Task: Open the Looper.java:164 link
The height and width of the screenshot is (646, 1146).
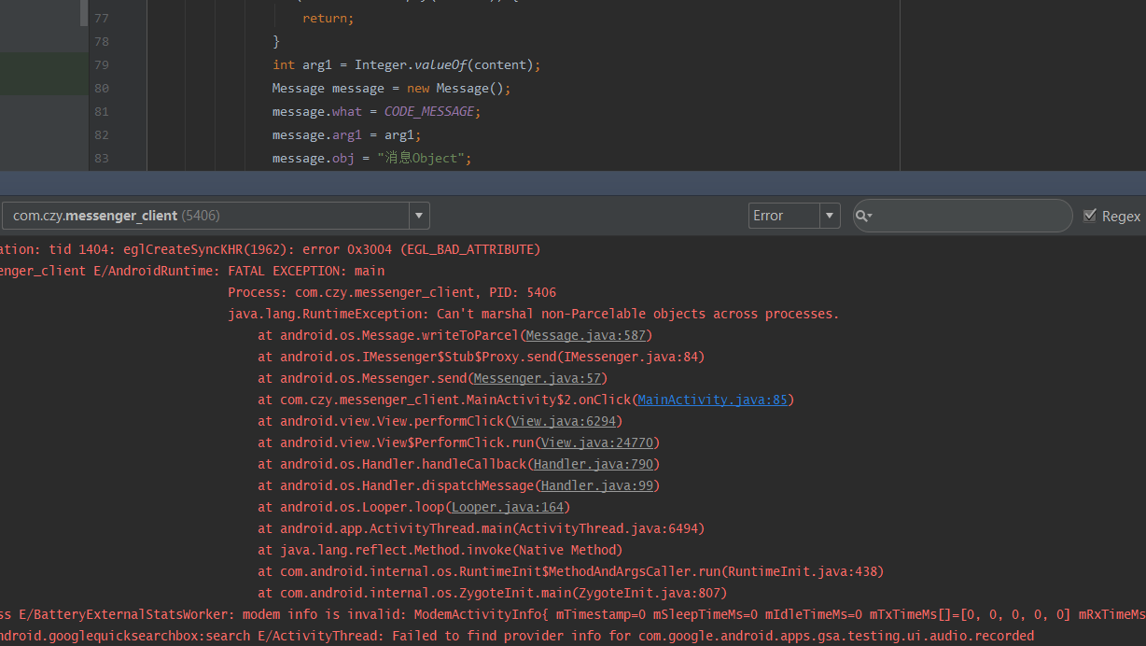Action: pyautogui.click(x=508, y=507)
